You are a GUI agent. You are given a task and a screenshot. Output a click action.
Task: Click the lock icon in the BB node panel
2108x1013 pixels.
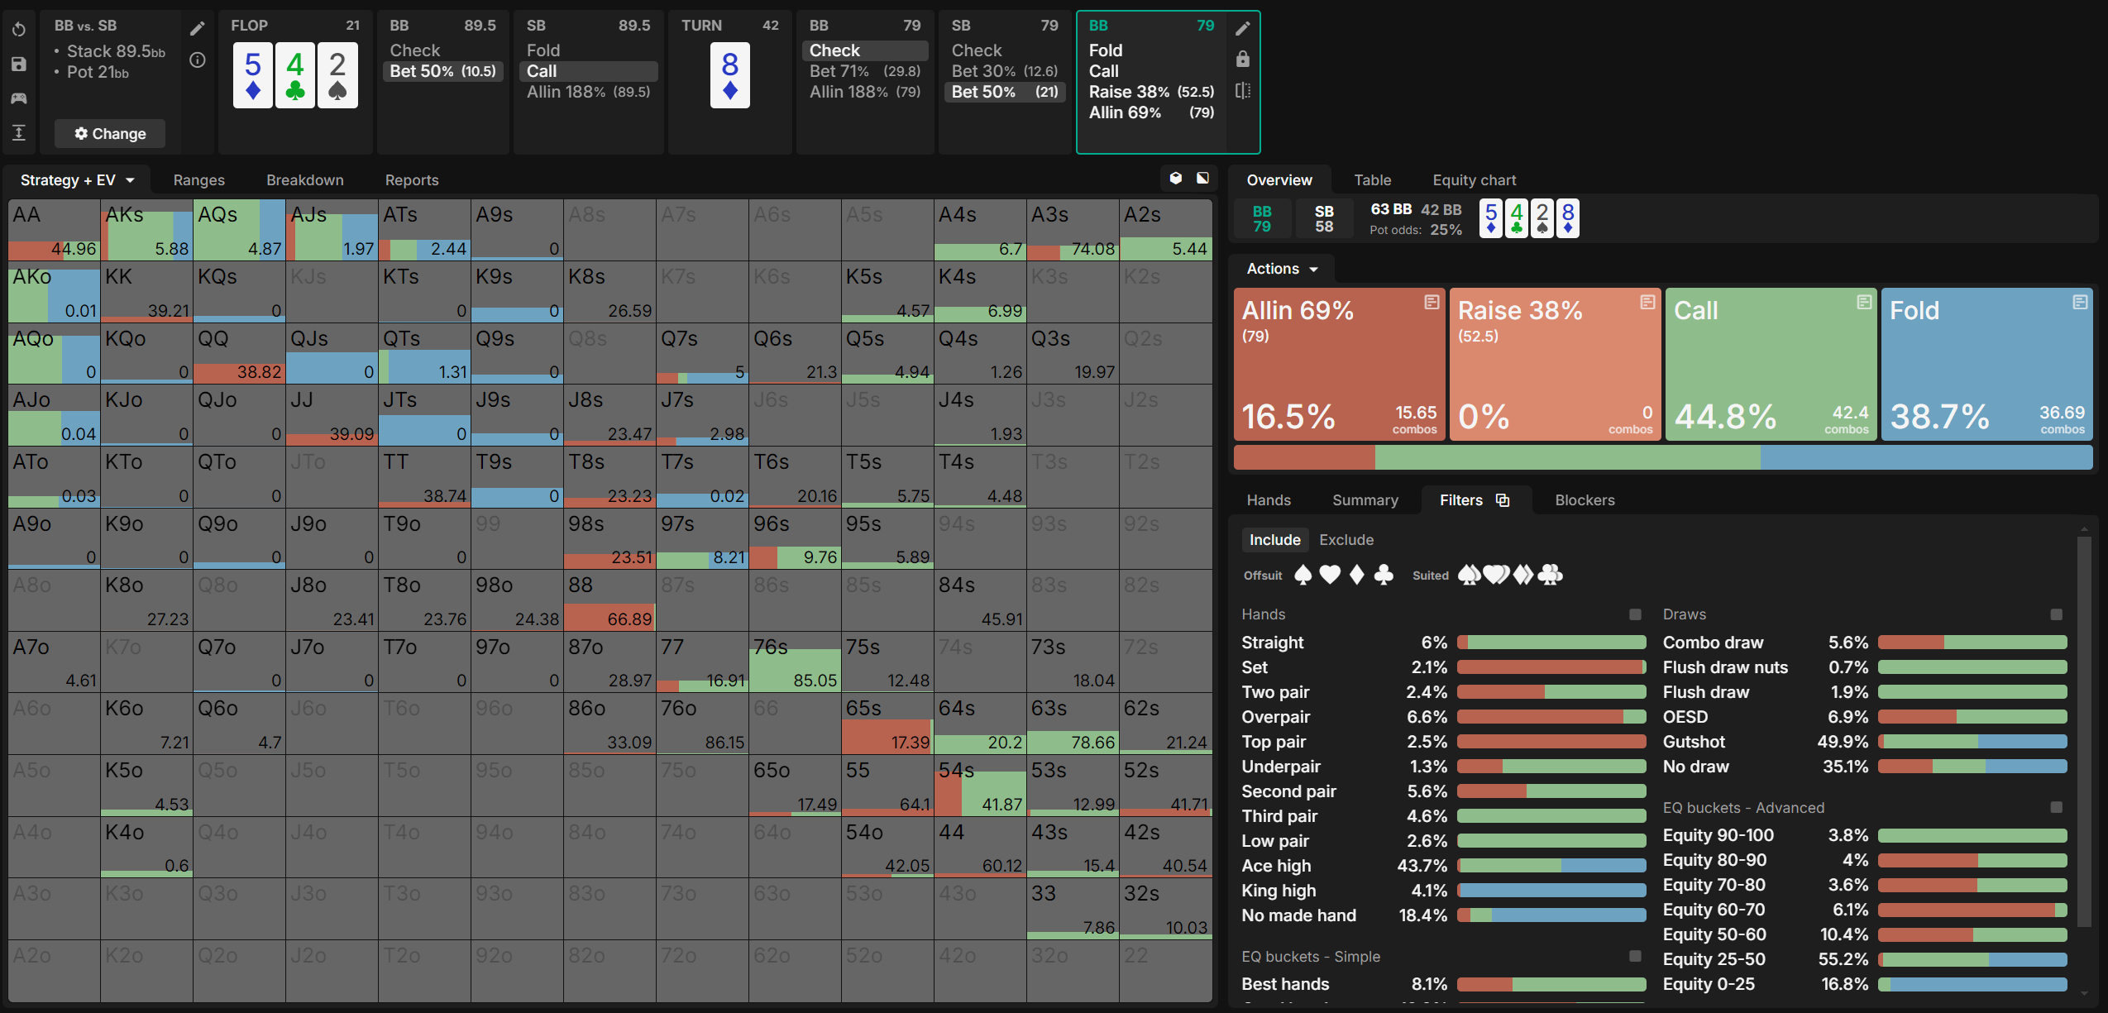point(1242,60)
